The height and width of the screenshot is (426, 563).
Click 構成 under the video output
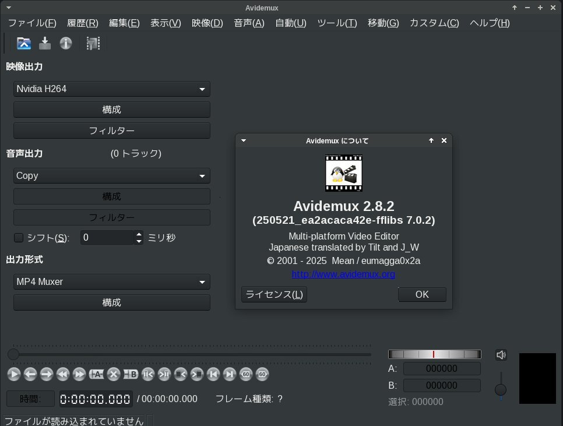[x=112, y=110]
